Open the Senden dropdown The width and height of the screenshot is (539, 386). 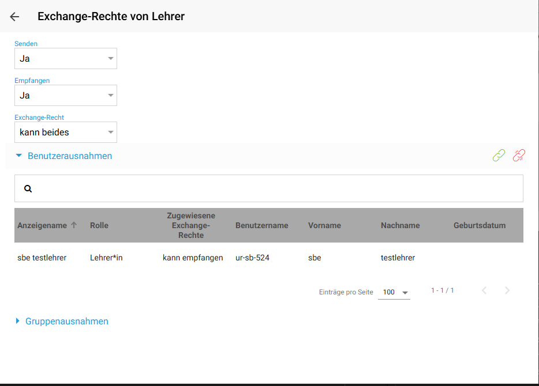pyautogui.click(x=66, y=58)
